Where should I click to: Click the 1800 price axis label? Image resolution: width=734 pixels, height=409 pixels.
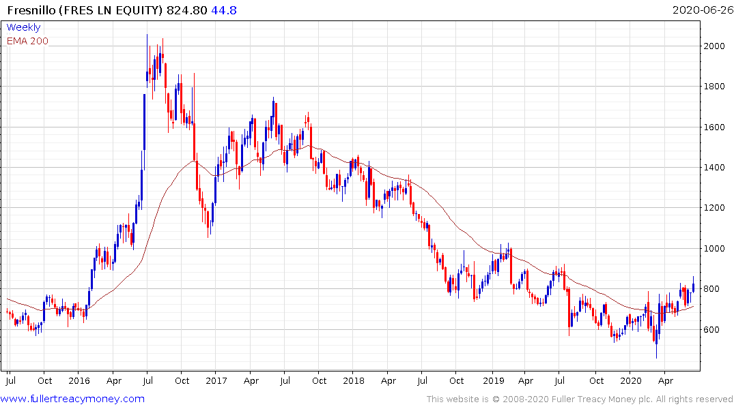coord(714,87)
